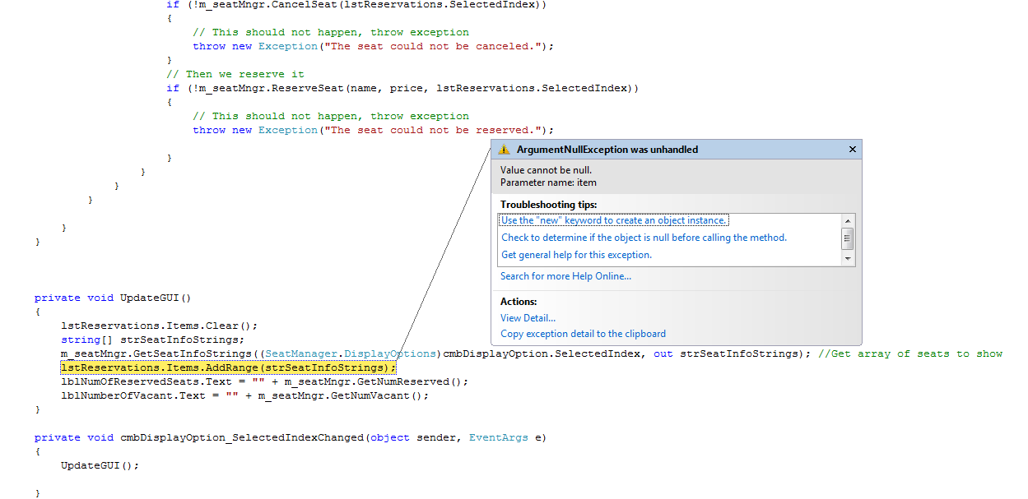Click 'private void UpdateGUI()' method declaration
The height and width of the screenshot is (499, 1028).
(x=113, y=298)
